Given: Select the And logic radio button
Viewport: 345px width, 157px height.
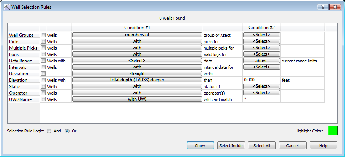Looking at the screenshot, I should pos(49,131).
